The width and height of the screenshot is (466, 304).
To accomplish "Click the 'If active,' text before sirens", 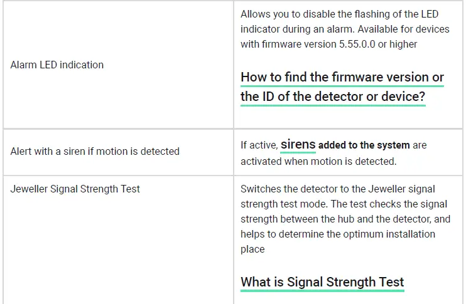I will point(259,145).
